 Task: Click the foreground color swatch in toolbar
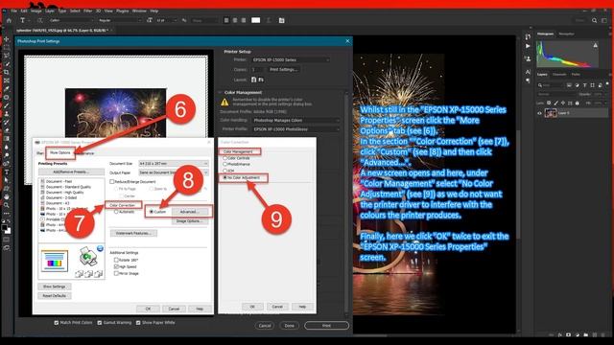coord(5,227)
